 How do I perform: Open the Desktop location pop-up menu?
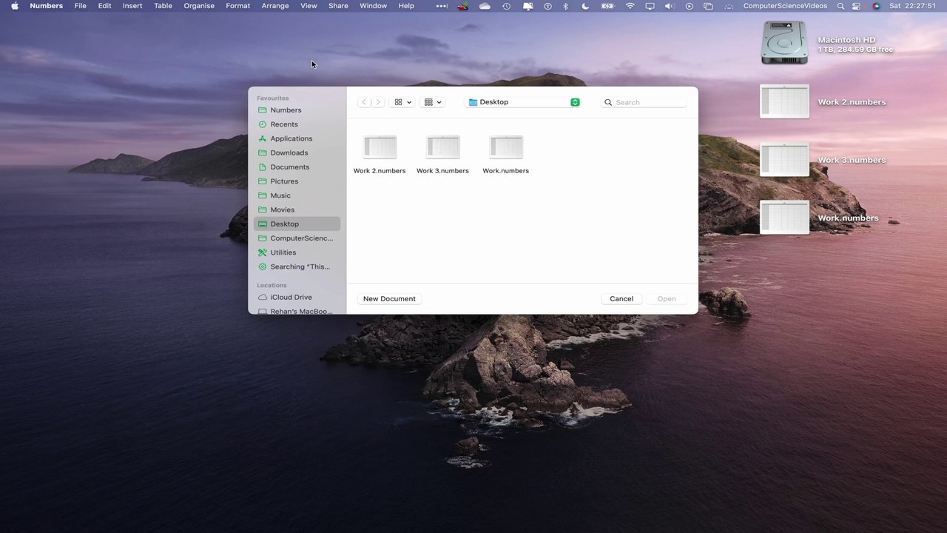tap(523, 102)
